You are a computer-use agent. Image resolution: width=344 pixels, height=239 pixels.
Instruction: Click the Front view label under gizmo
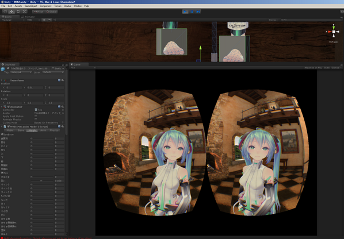click(x=333, y=42)
